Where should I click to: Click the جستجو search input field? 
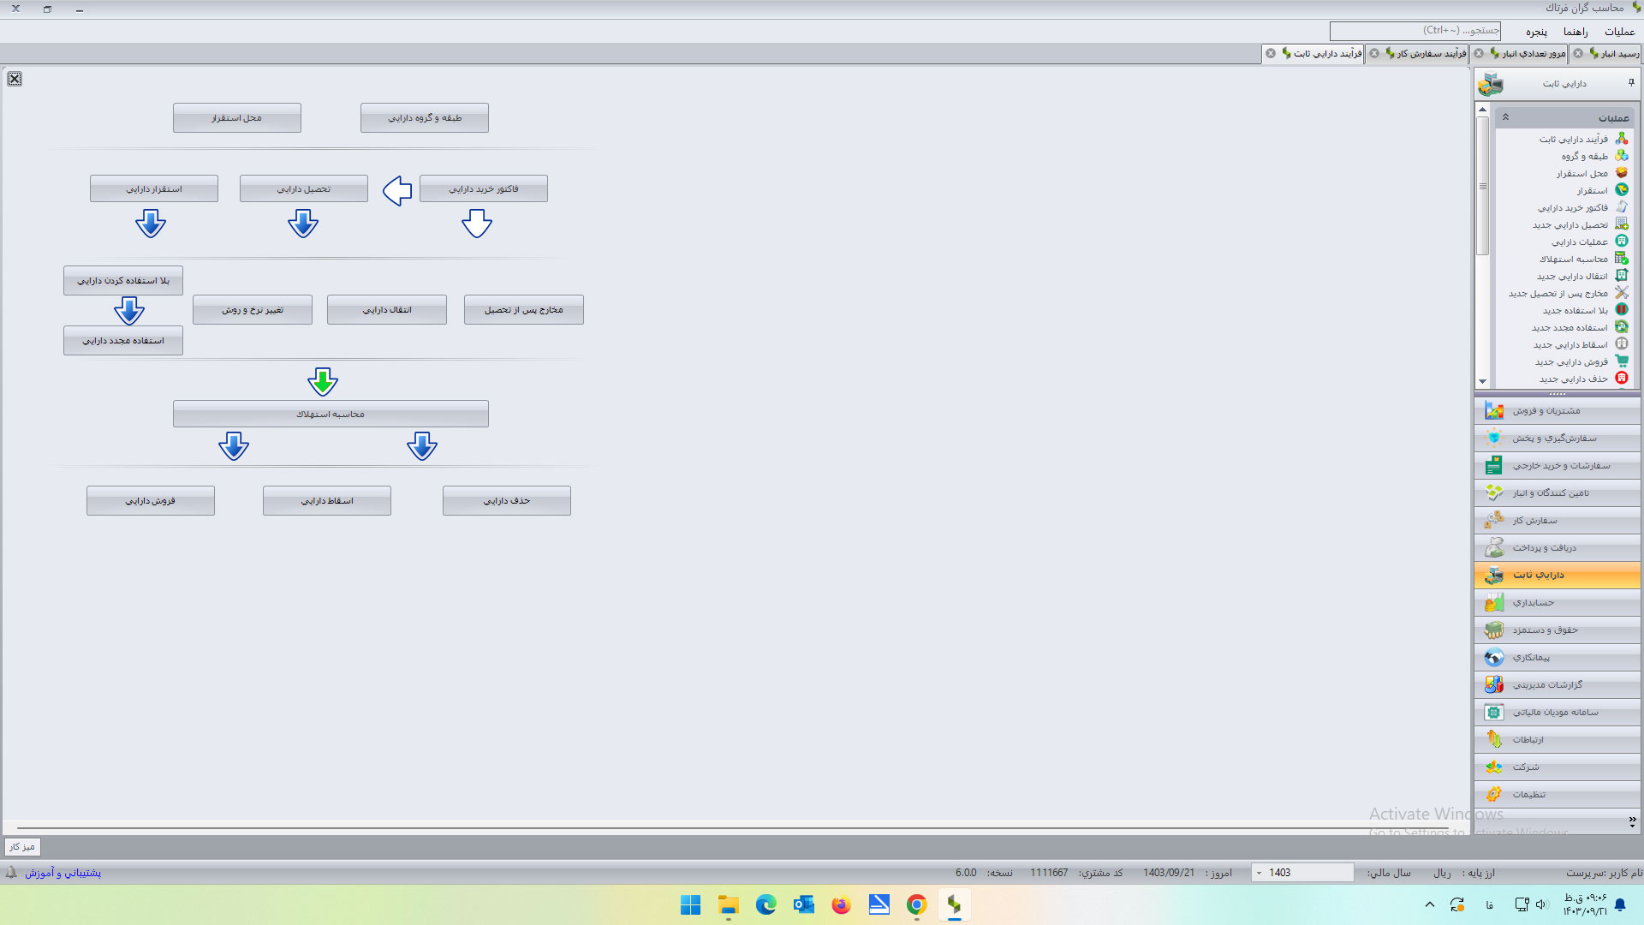point(1415,31)
